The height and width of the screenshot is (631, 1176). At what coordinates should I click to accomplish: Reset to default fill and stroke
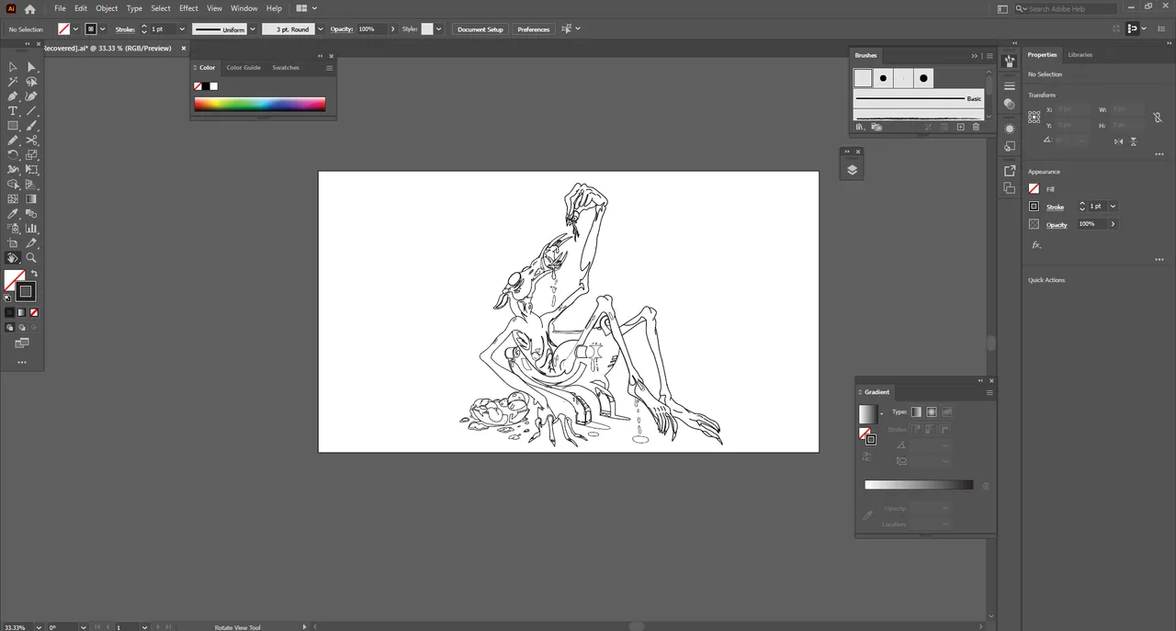pyautogui.click(x=7, y=298)
